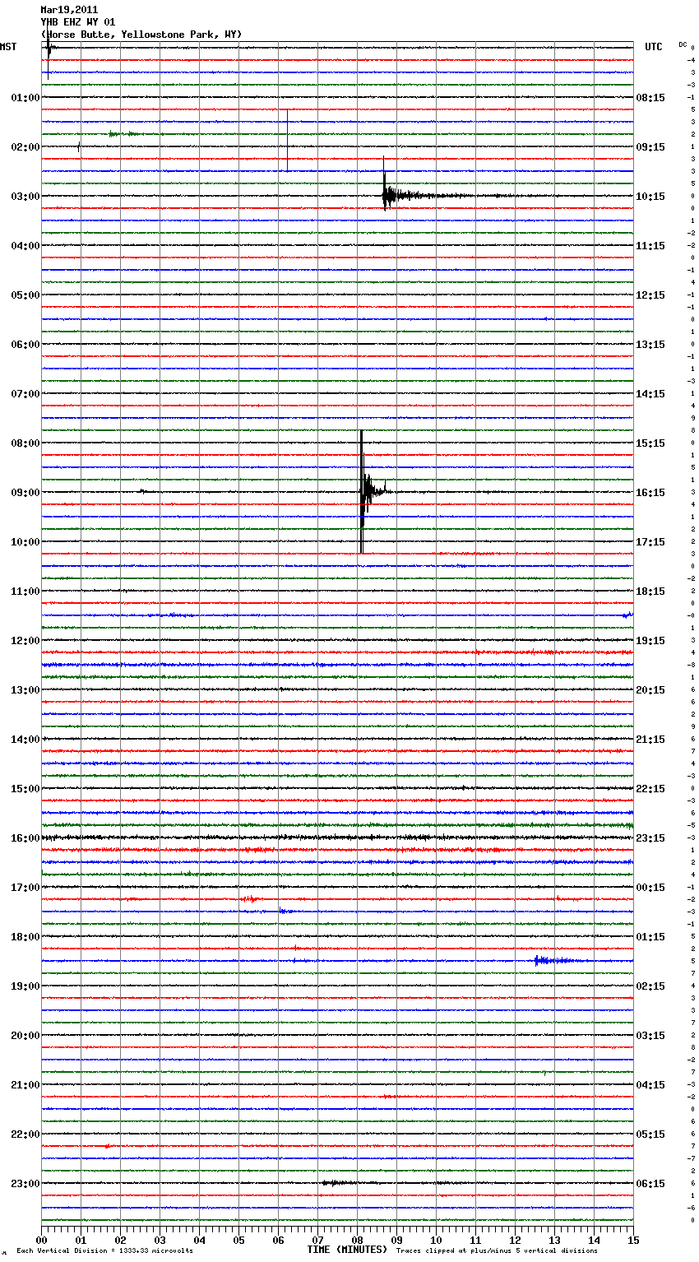Screen dimensions: 699x1262
Task: Click minute tick label 13 on bottom axis
Action: point(554,1240)
